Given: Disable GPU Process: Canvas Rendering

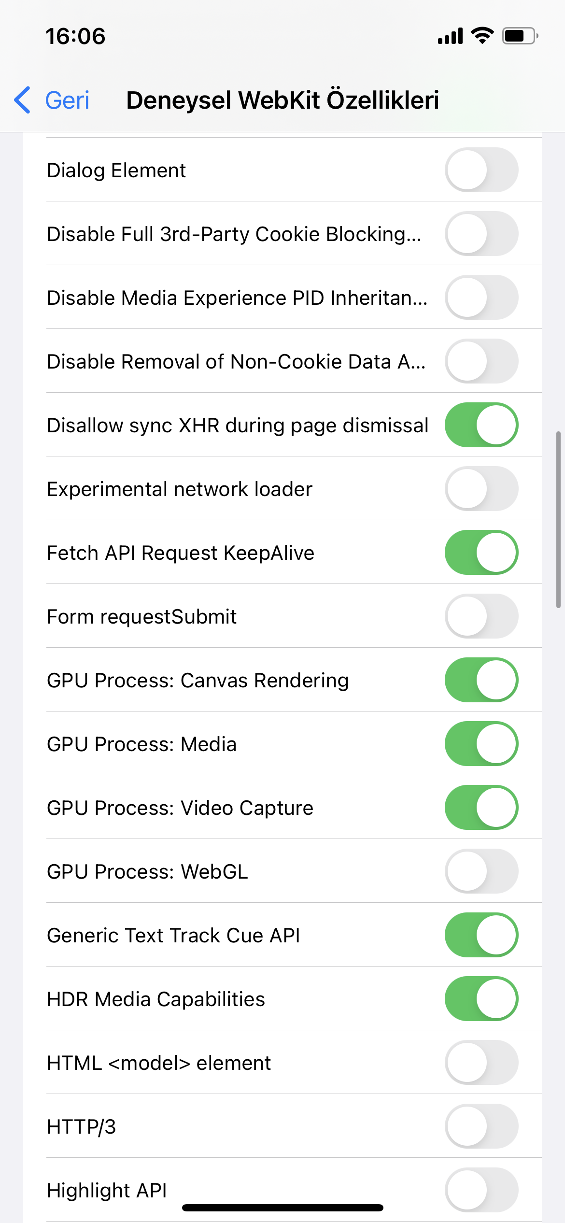Looking at the screenshot, I should point(481,680).
